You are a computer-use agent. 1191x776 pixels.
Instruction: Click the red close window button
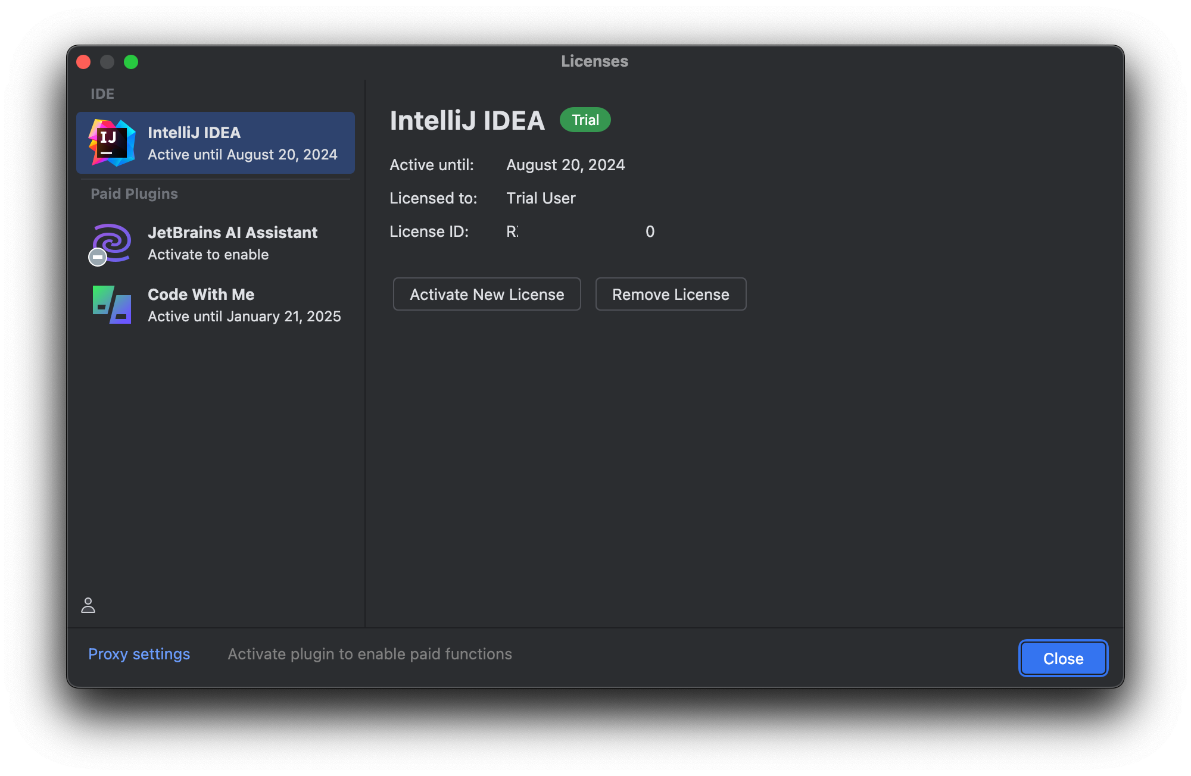coord(83,62)
